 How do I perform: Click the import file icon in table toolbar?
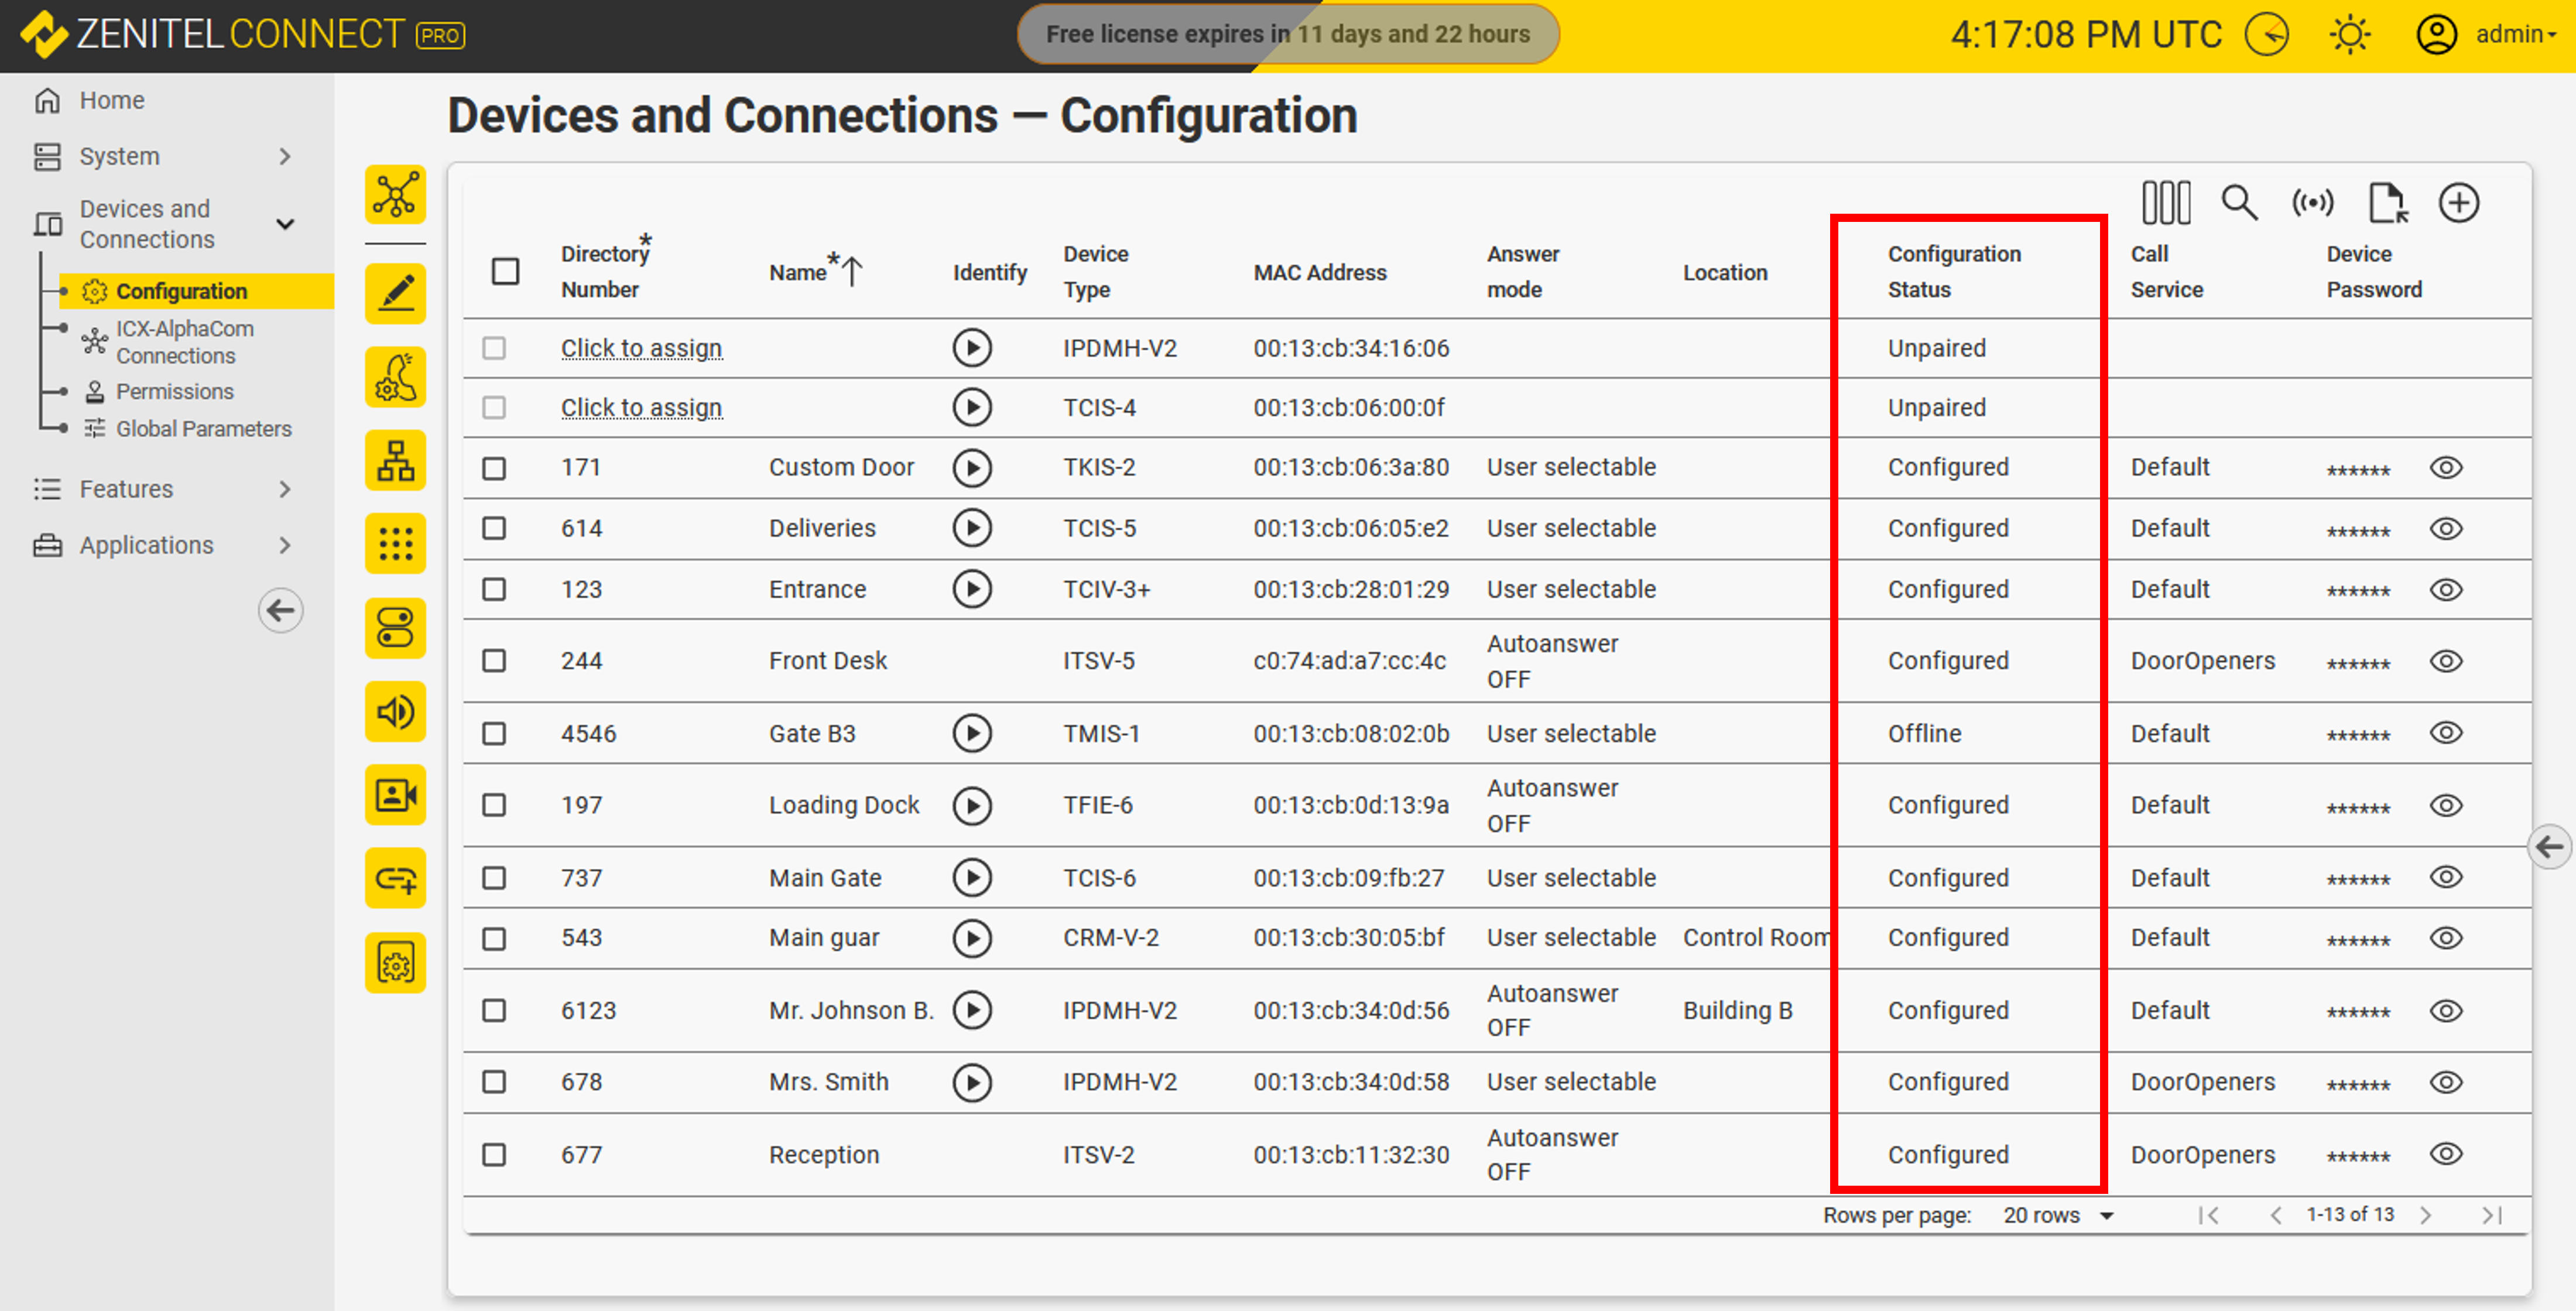click(x=2387, y=203)
